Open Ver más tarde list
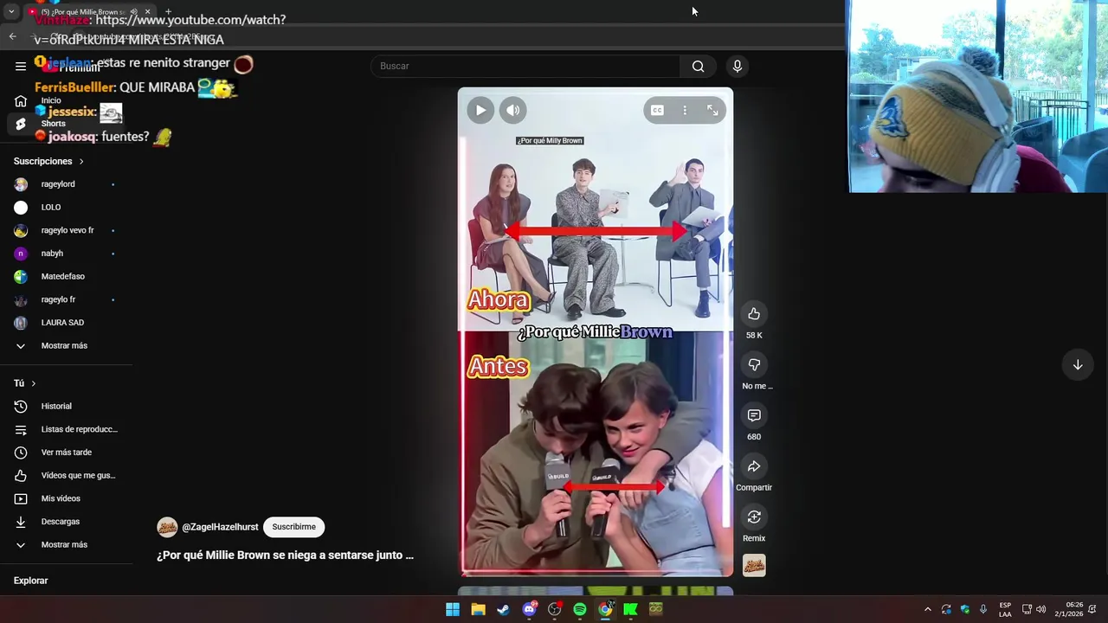 [66, 453]
